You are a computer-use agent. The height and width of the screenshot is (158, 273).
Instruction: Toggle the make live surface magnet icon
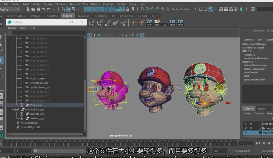[x=168, y=9]
